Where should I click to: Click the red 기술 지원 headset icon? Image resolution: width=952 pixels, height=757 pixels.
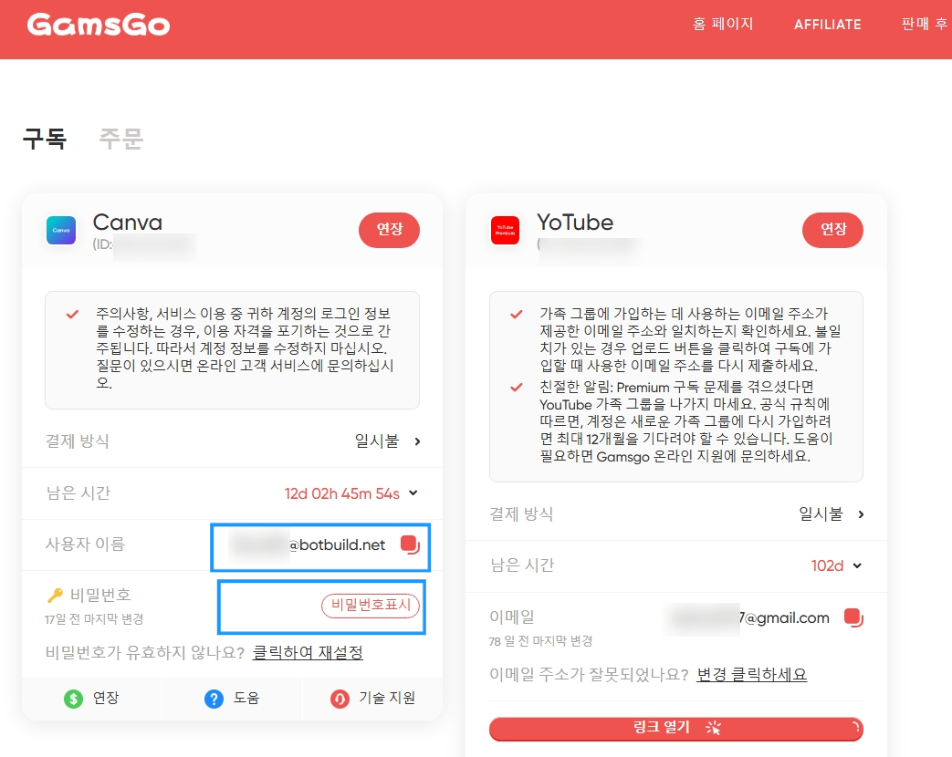click(x=340, y=699)
